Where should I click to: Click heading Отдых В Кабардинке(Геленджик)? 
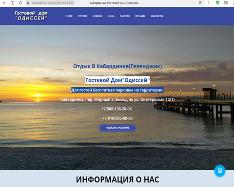pos(117,66)
